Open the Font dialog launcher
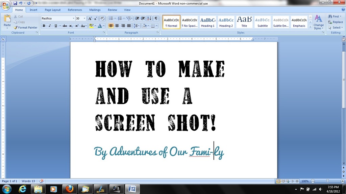This screenshot has width=346, height=194. pyautogui.click(x=104, y=33)
